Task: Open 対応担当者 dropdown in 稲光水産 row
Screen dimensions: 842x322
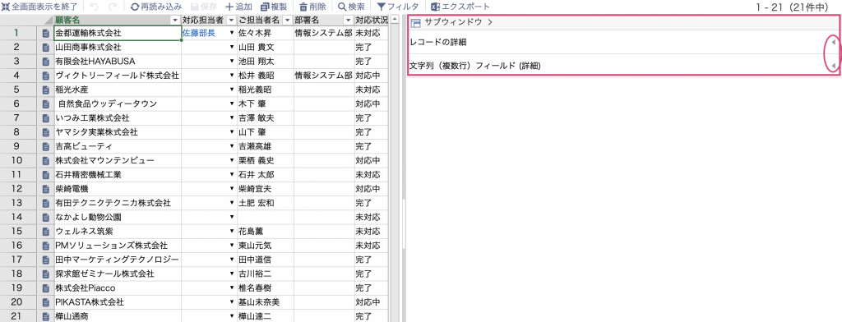Action: pyautogui.click(x=231, y=90)
